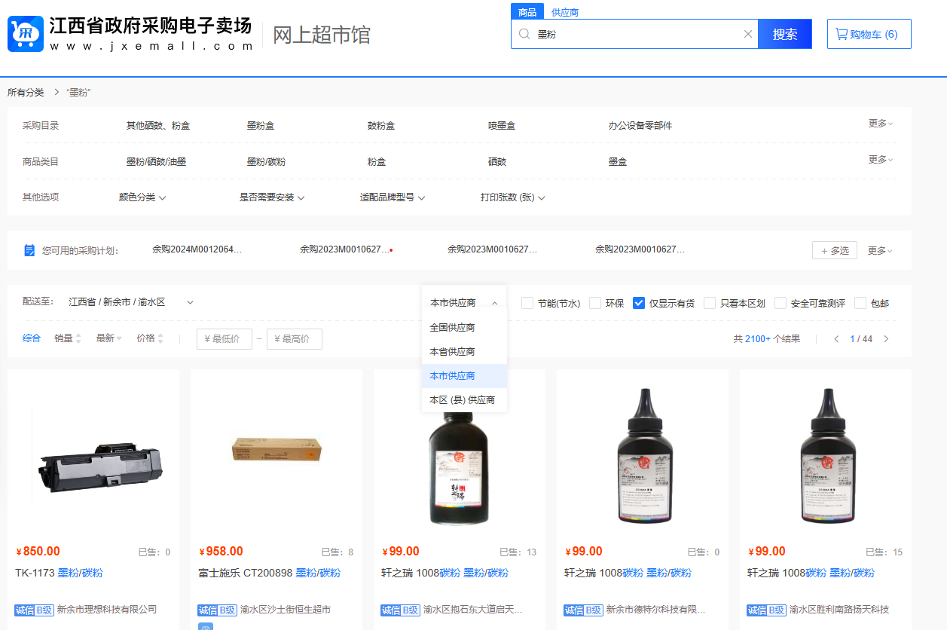The image size is (947, 630).
Task: Select 本区 (县) 供应商 from the dropdown list
Action: tap(464, 400)
